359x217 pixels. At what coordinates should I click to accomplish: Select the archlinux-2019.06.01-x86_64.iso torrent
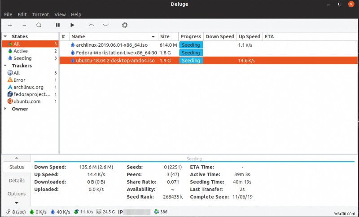coord(208,45)
